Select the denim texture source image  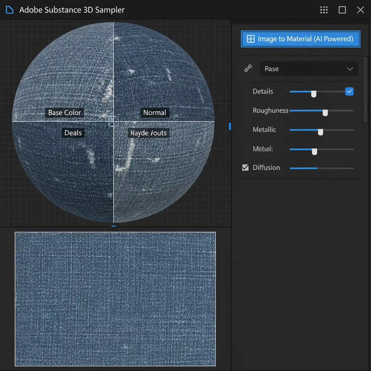tap(115, 299)
